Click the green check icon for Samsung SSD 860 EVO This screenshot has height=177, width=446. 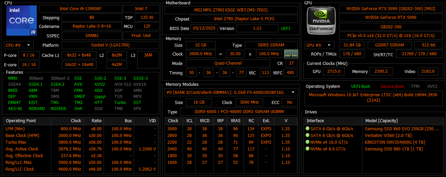307,129
